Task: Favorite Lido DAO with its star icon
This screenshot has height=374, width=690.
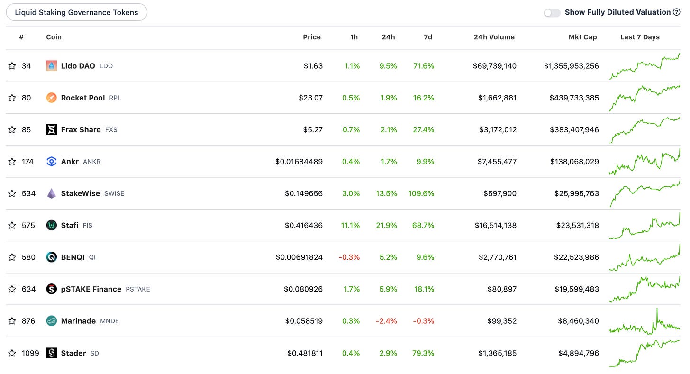Action: 12,66
